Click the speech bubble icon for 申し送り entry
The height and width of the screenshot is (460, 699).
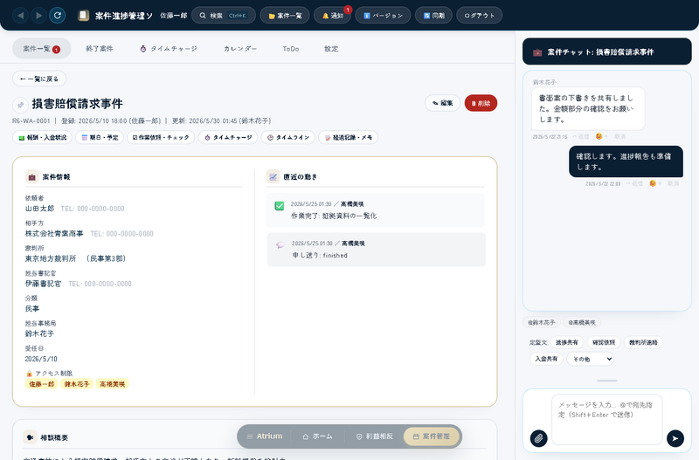coord(280,245)
